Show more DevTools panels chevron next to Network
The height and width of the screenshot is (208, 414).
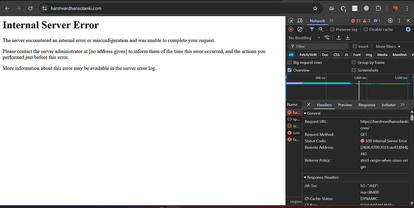click(x=331, y=21)
